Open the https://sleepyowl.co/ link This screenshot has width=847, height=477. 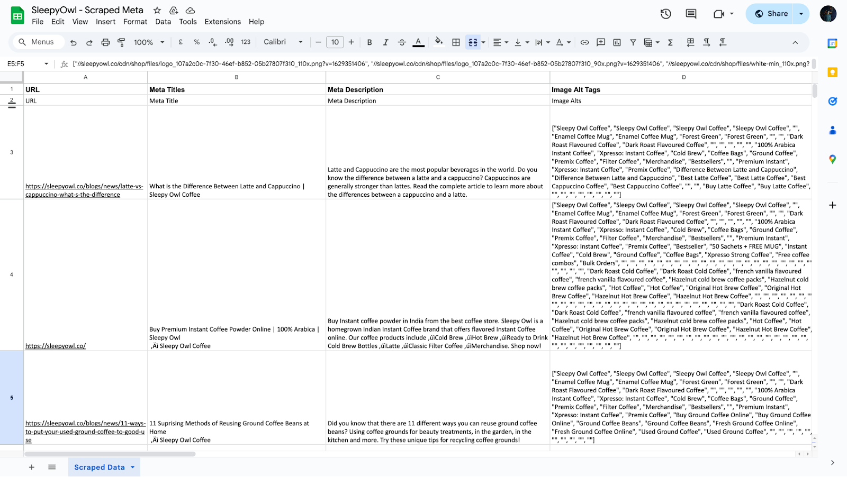(56, 346)
